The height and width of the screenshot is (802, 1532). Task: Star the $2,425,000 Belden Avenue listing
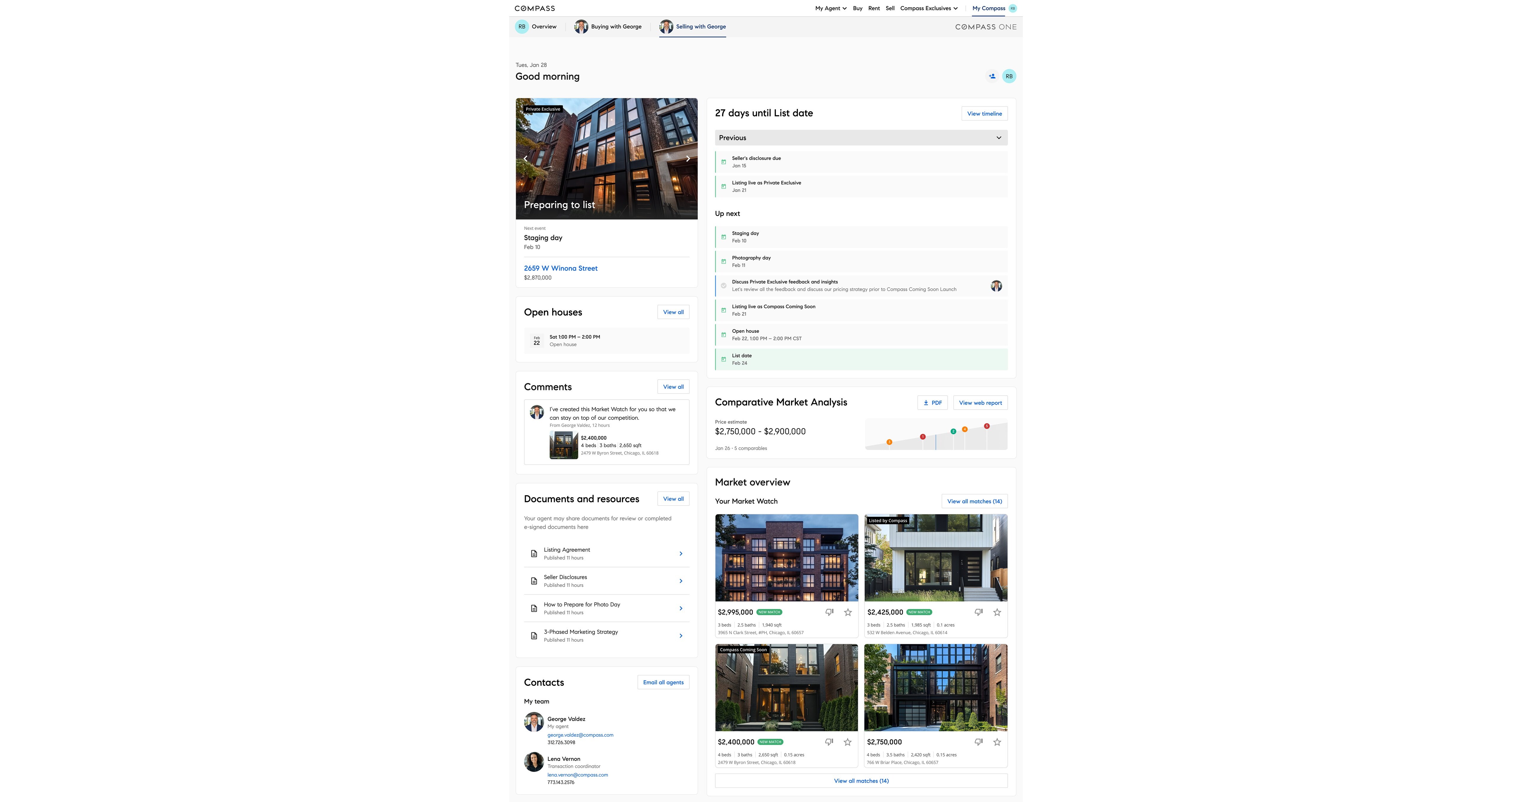click(x=997, y=612)
